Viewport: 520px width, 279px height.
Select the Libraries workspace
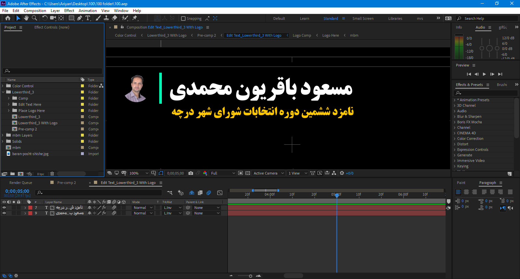click(x=395, y=18)
